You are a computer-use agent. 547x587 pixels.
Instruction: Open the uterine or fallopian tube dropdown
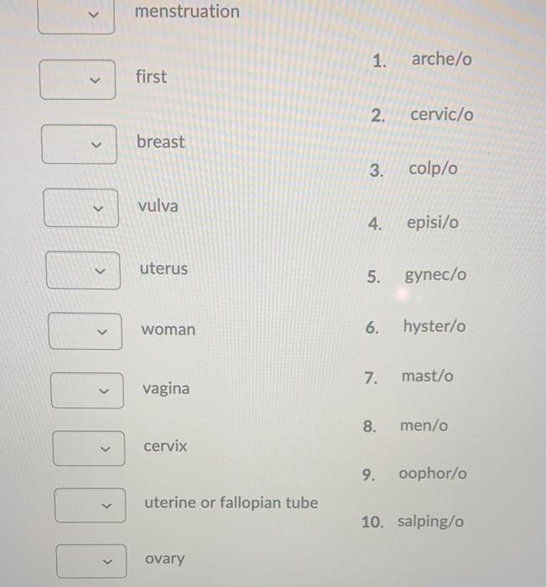point(90,506)
